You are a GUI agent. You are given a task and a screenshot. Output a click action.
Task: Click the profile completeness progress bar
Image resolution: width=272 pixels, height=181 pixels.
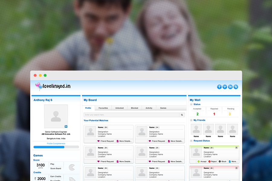point(56,147)
